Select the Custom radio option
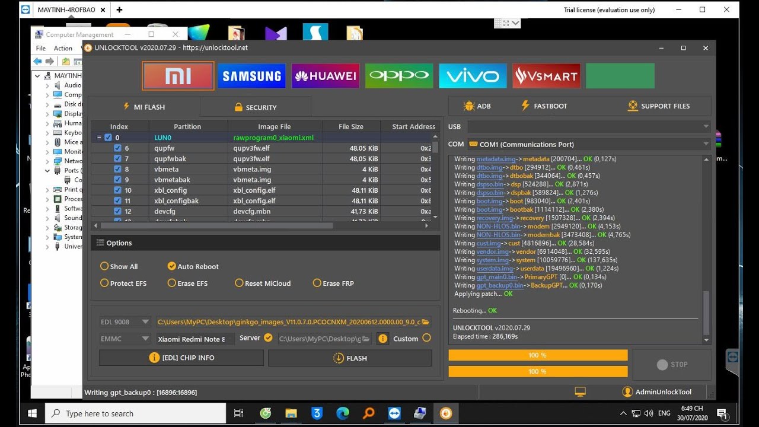The height and width of the screenshot is (427, 759). tap(426, 338)
